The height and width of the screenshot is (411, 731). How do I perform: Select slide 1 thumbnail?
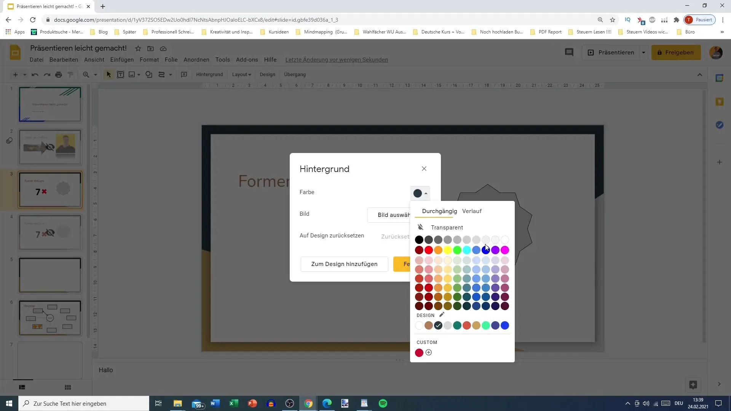tap(50, 104)
